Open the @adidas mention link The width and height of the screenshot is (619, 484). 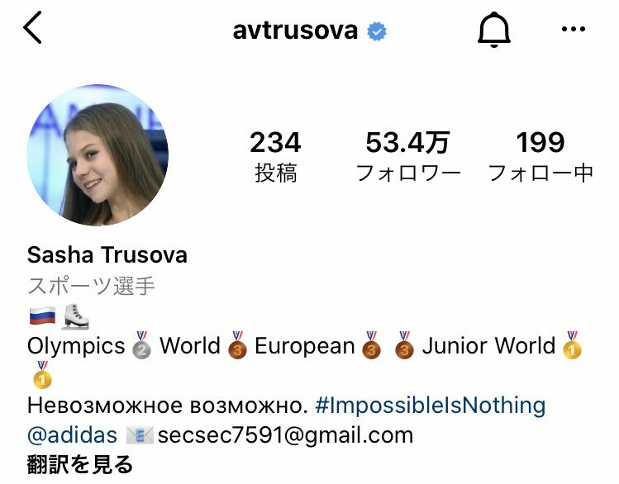click(x=72, y=435)
